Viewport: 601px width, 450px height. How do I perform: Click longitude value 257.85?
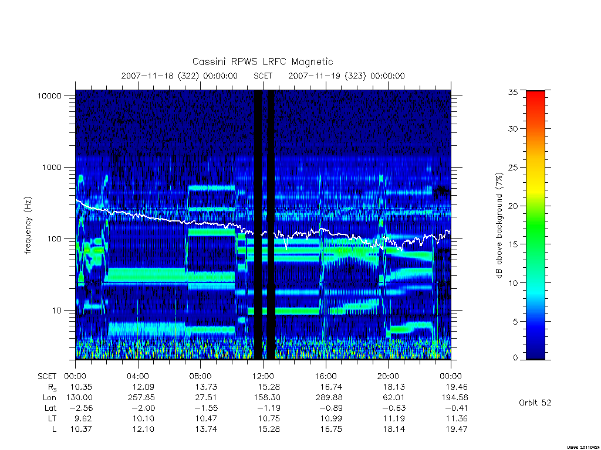141,398
